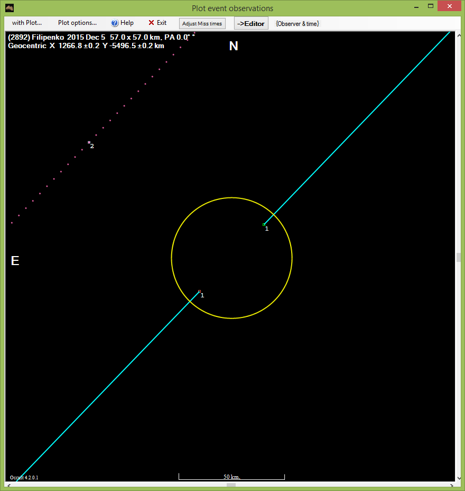The image size is (465, 491).
Task: Click the ->Editor button
Action: pyautogui.click(x=251, y=23)
